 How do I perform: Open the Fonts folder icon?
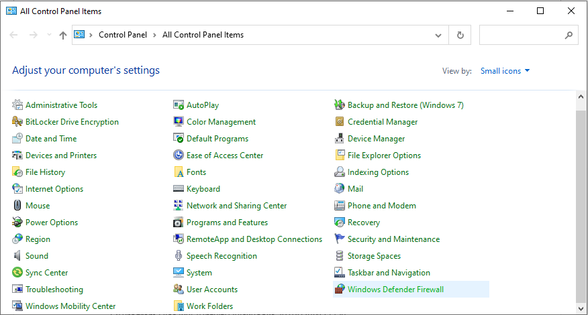tap(179, 172)
